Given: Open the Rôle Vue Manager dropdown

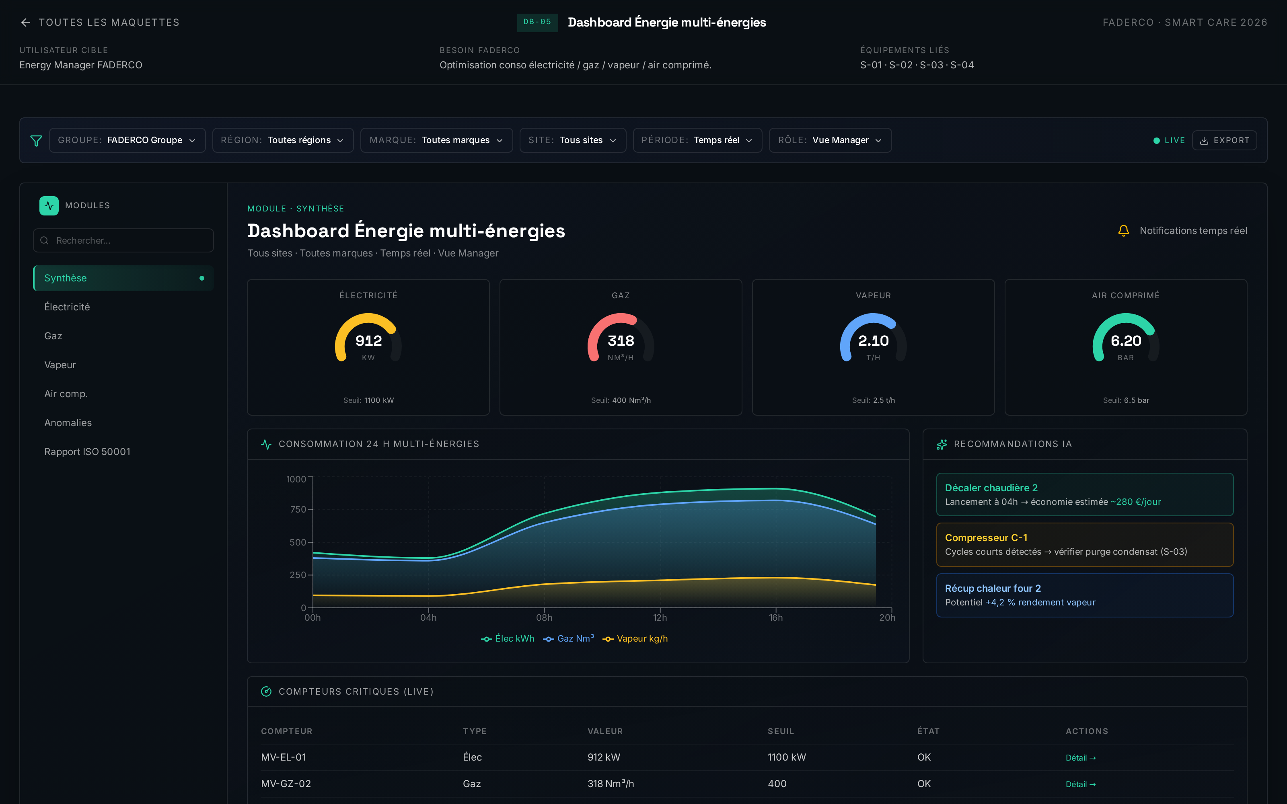Looking at the screenshot, I should (x=830, y=140).
